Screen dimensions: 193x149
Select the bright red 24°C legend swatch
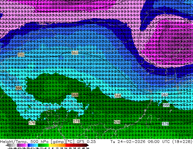coord(66,145)
